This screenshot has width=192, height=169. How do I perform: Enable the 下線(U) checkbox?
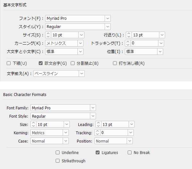click(9, 63)
